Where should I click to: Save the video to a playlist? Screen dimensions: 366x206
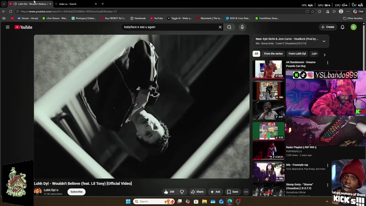point(232,192)
